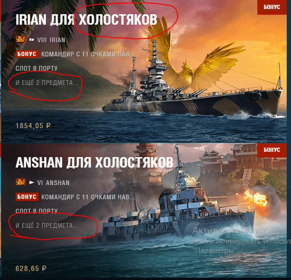Click the БОНУС label before the Anshan commander text
Image resolution: width=291 pixels, height=280 pixels.
click(x=27, y=196)
